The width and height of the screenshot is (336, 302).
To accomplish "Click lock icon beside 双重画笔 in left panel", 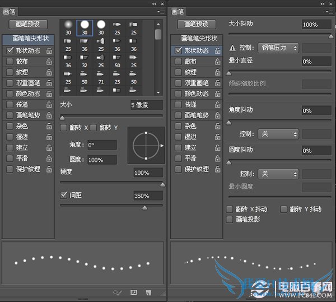I will [x=49, y=83].
